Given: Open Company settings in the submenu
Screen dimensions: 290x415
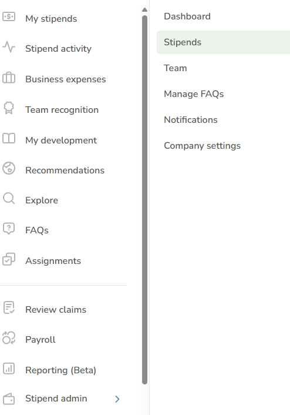Looking at the screenshot, I should 202,146.
